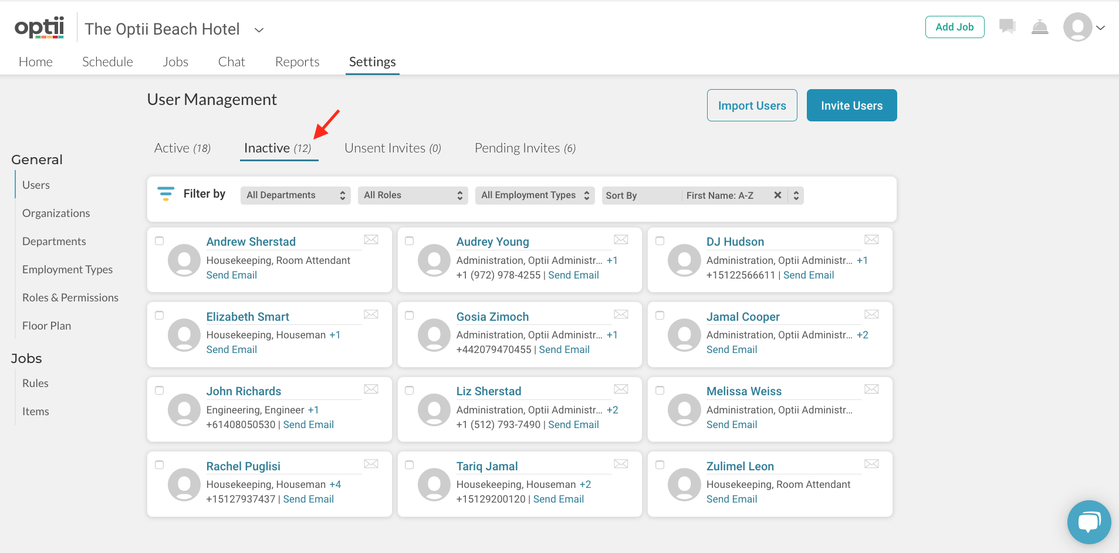Click envelope icon on Andrew Sherstad card
The height and width of the screenshot is (553, 1119).
pos(371,239)
